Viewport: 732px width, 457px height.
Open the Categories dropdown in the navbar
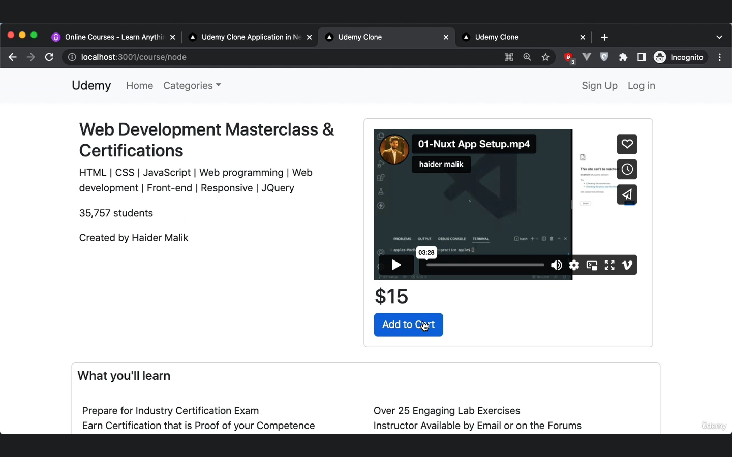click(192, 86)
